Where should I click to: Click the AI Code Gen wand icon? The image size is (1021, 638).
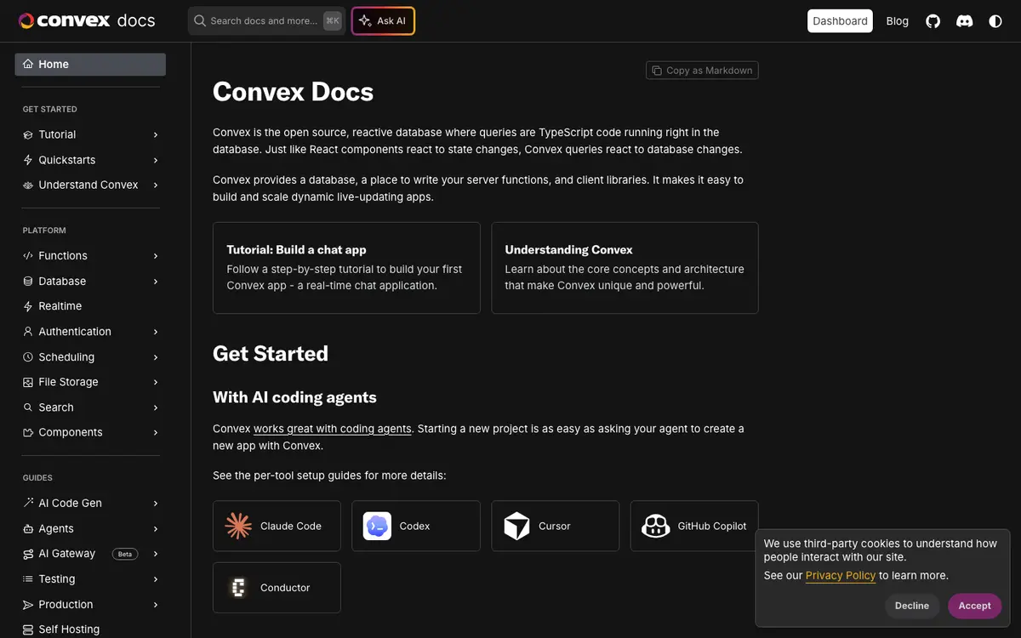(28, 503)
